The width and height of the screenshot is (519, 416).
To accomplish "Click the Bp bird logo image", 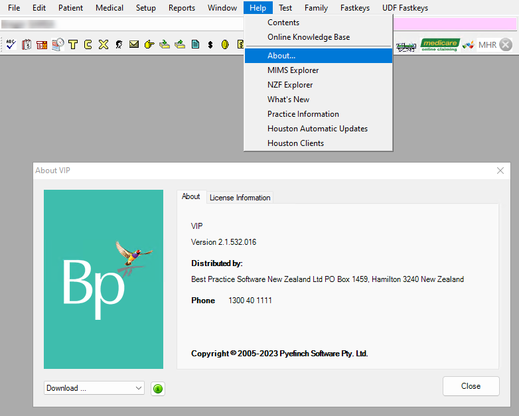I will point(104,279).
